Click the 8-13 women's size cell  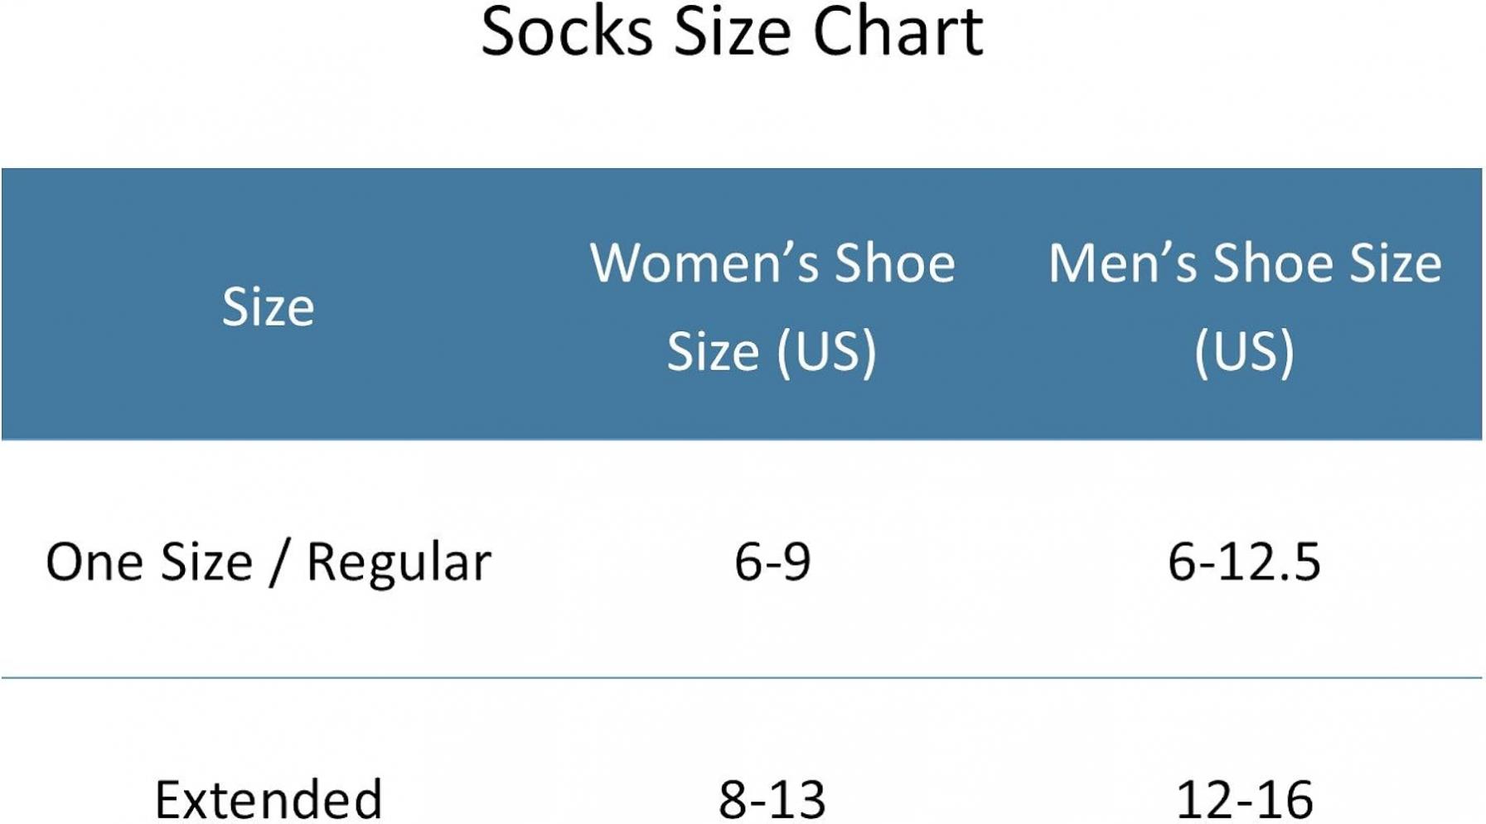772,799
